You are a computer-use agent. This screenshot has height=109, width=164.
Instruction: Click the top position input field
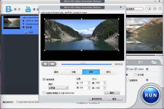coord(84,88)
